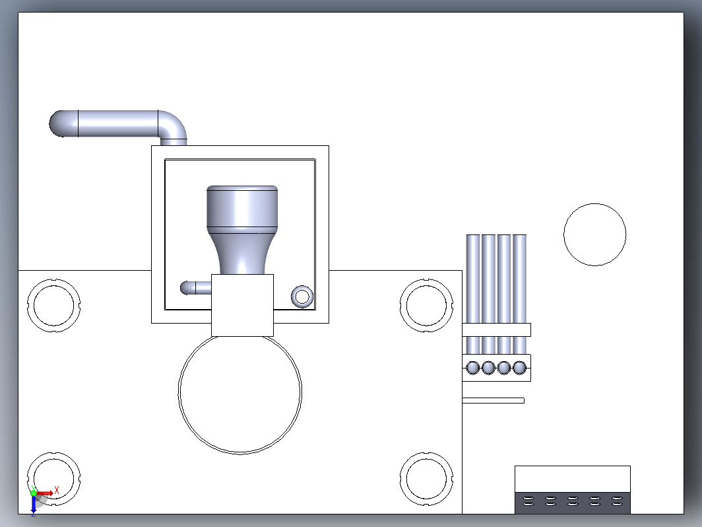Select the rightmost vertical tube in the bundle
Image resolution: width=702 pixels, height=527 pixels.
(519, 278)
